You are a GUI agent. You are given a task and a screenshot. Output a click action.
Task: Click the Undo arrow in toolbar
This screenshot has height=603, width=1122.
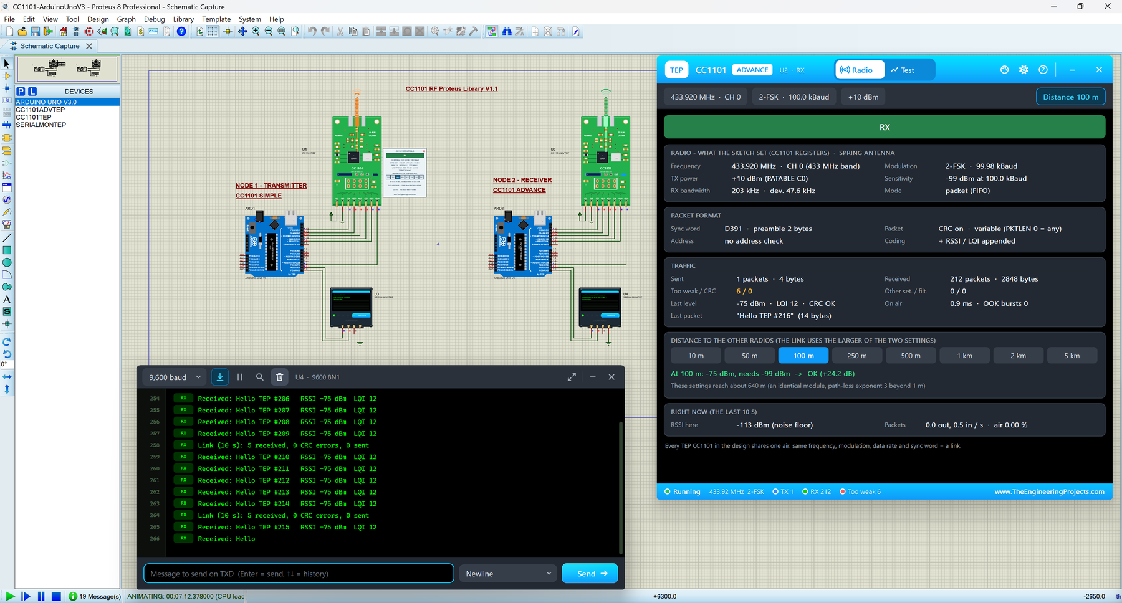tap(312, 31)
